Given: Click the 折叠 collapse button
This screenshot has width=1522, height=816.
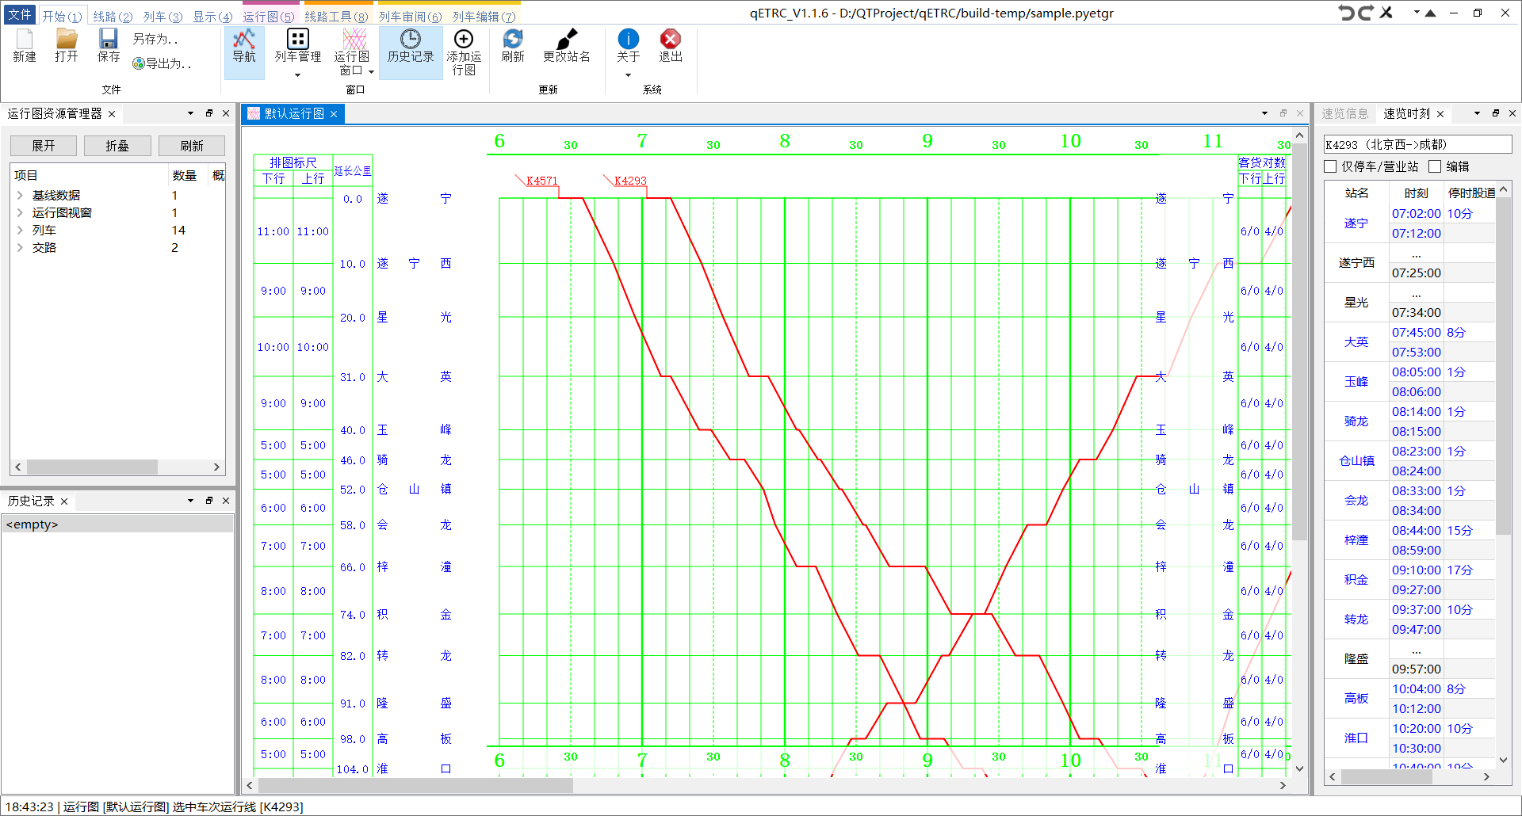Looking at the screenshot, I should pos(117,146).
